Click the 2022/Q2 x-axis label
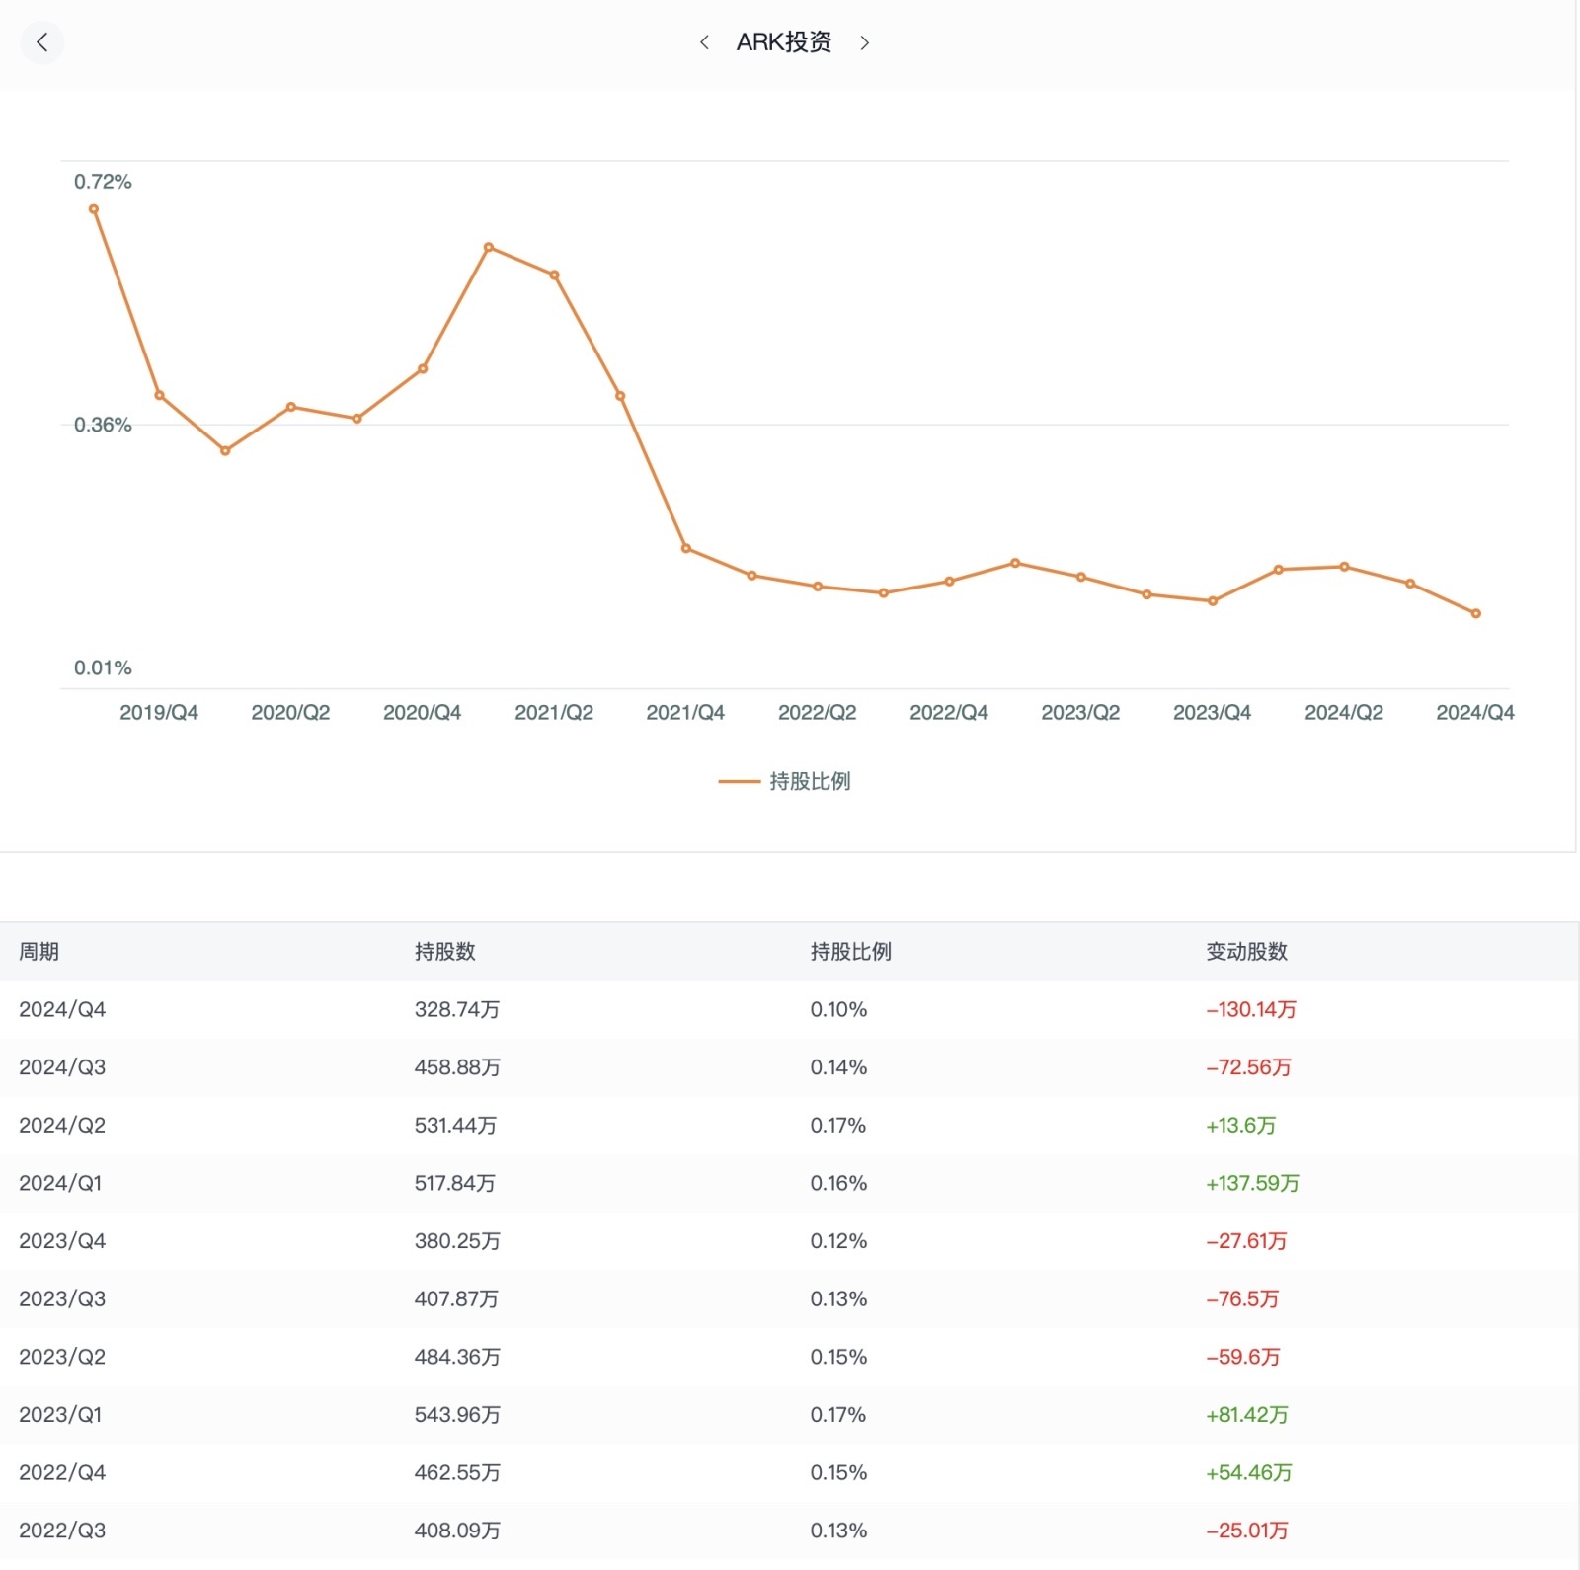The height and width of the screenshot is (1570, 1580). [x=818, y=713]
